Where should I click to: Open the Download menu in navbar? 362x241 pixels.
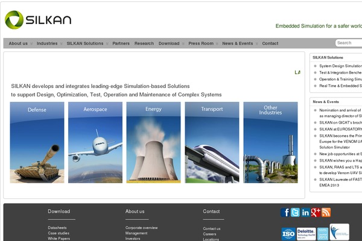click(169, 43)
